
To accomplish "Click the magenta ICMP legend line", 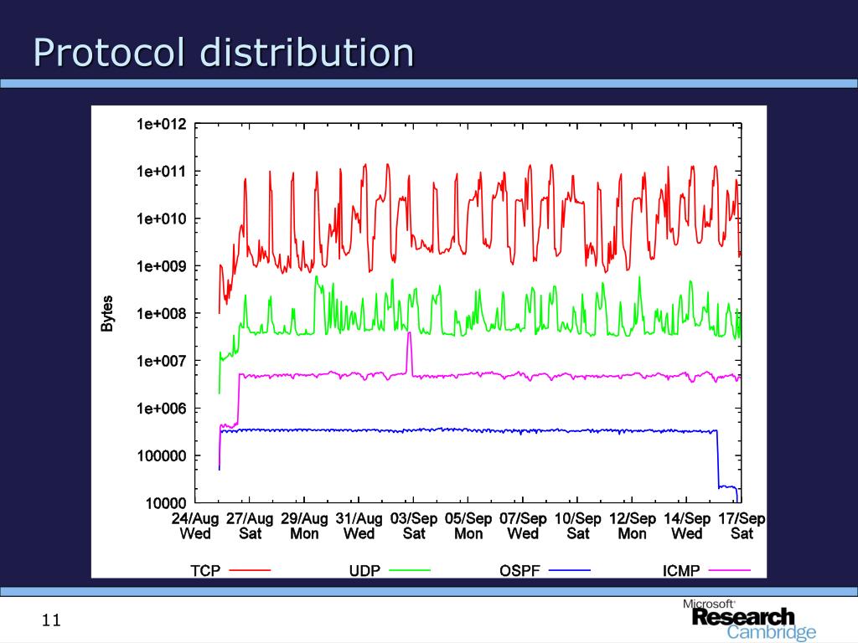I will tap(730, 570).
